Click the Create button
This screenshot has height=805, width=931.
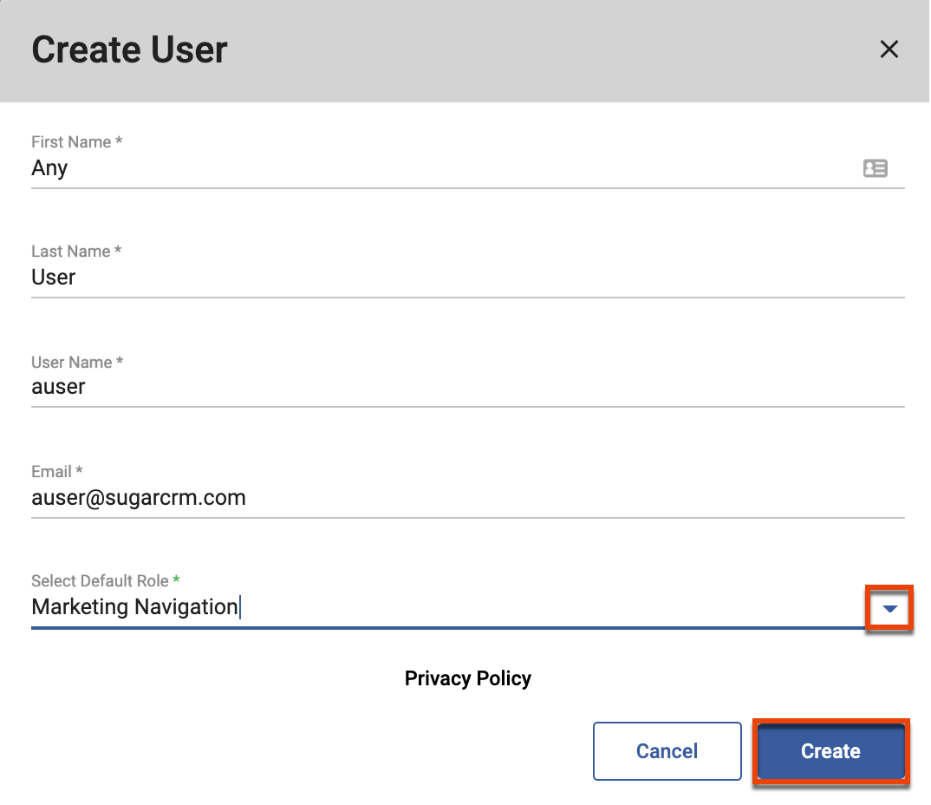pyautogui.click(x=830, y=751)
